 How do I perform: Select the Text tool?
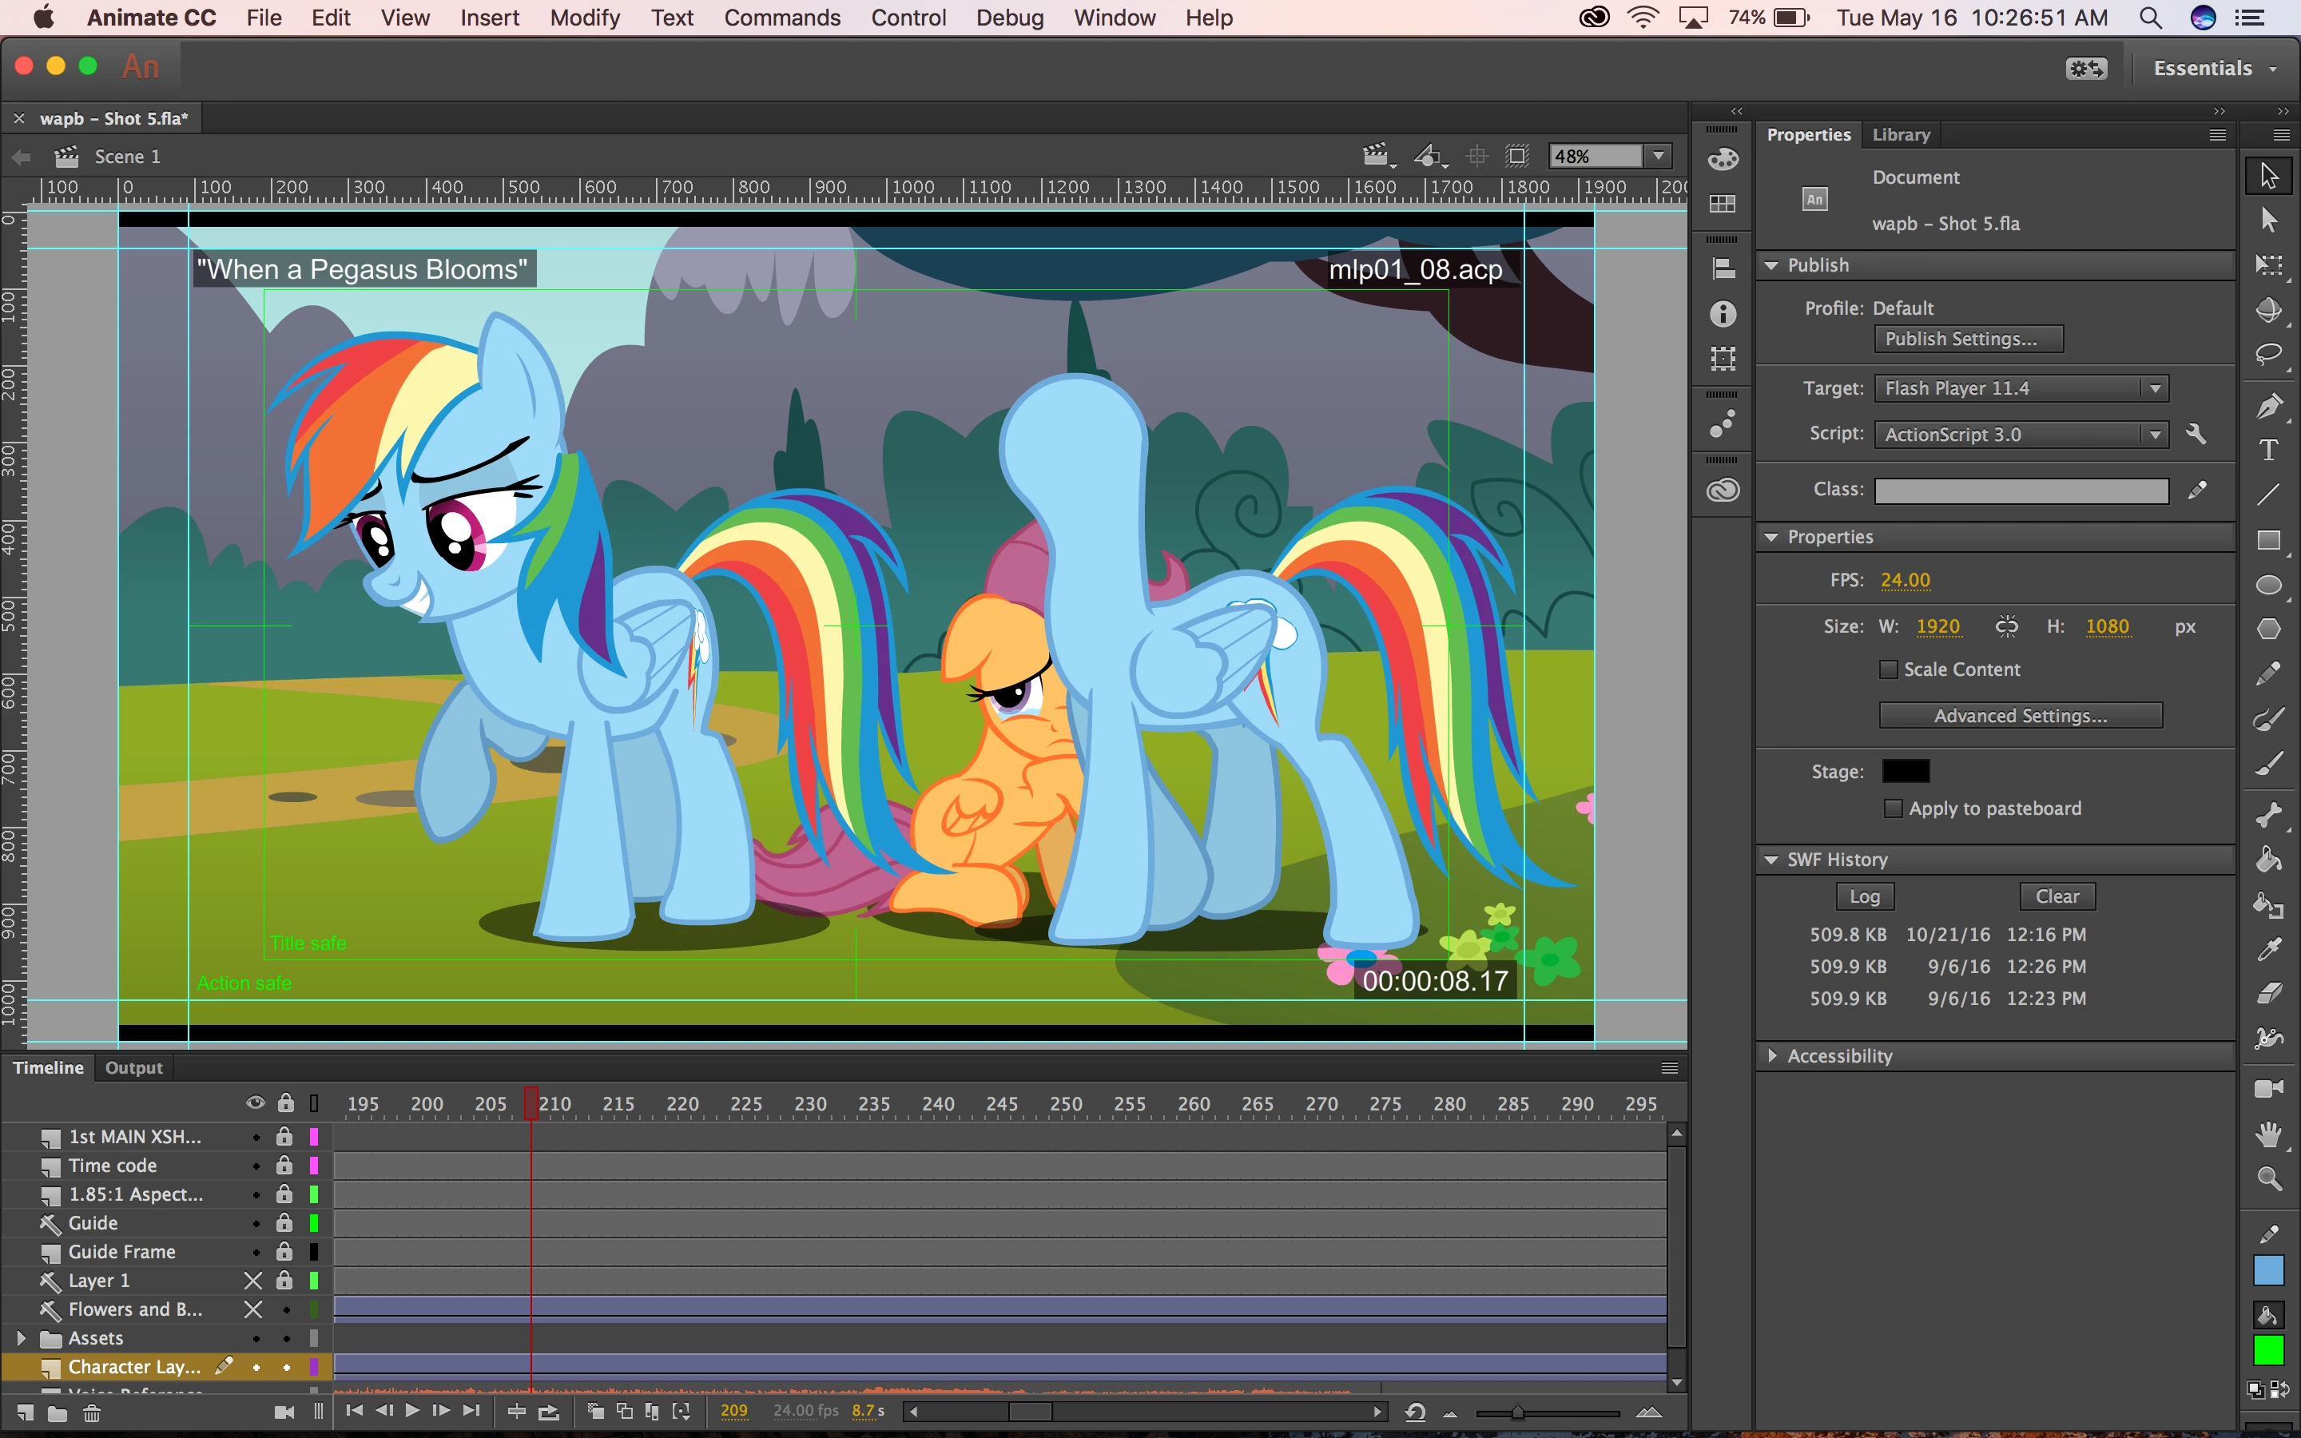pos(2269,450)
